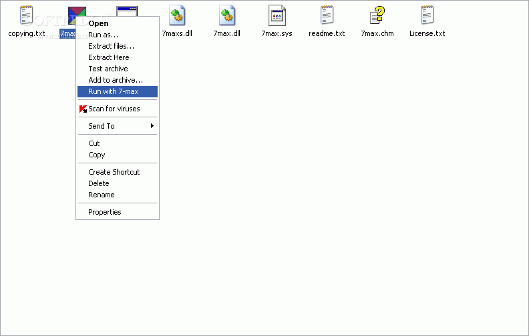Image resolution: width=529 pixels, height=336 pixels.
Task: Choose Create Shortcut menu entry
Action: [118, 172]
